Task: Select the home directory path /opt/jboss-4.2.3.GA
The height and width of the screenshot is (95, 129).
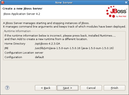Action: coord(48,44)
